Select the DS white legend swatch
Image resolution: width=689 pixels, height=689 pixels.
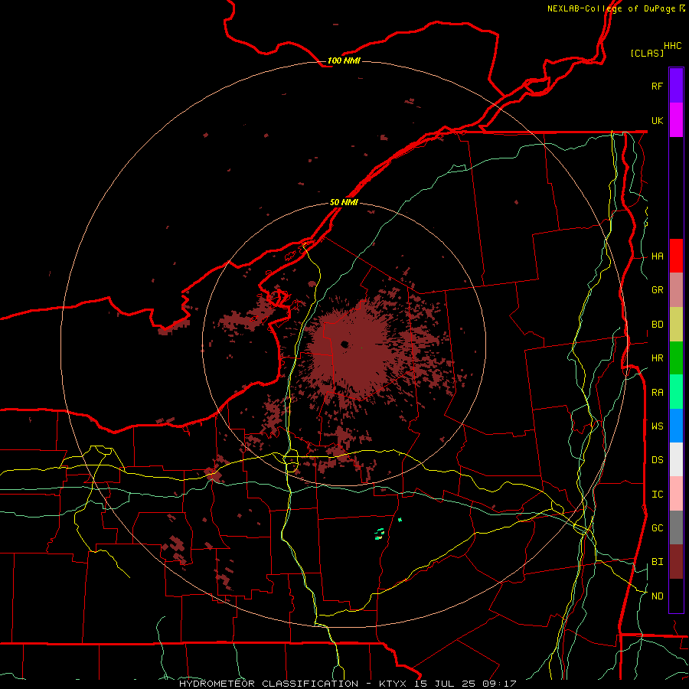coord(676,459)
